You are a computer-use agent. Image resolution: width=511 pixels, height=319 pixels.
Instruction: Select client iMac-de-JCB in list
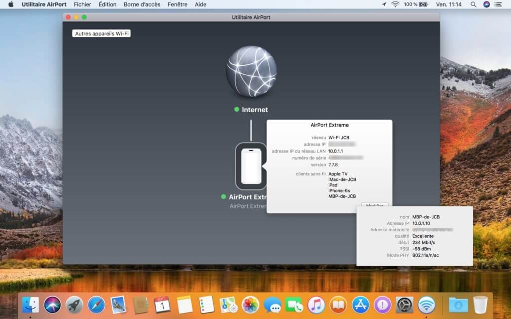342,179
